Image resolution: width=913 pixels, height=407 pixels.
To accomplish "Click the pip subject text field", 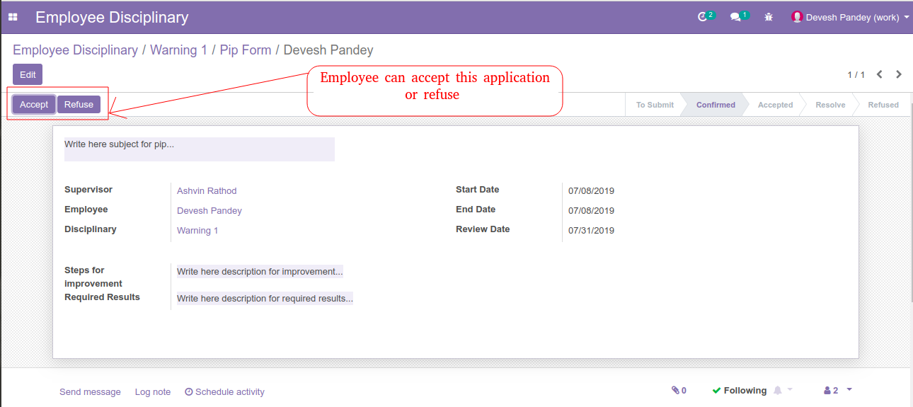I will click(x=200, y=149).
